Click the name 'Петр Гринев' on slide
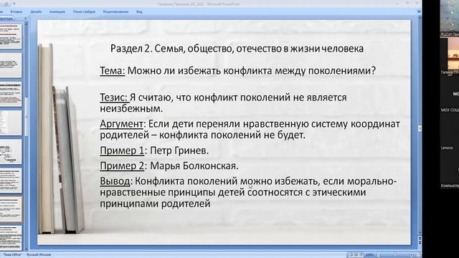 [x=179, y=150]
